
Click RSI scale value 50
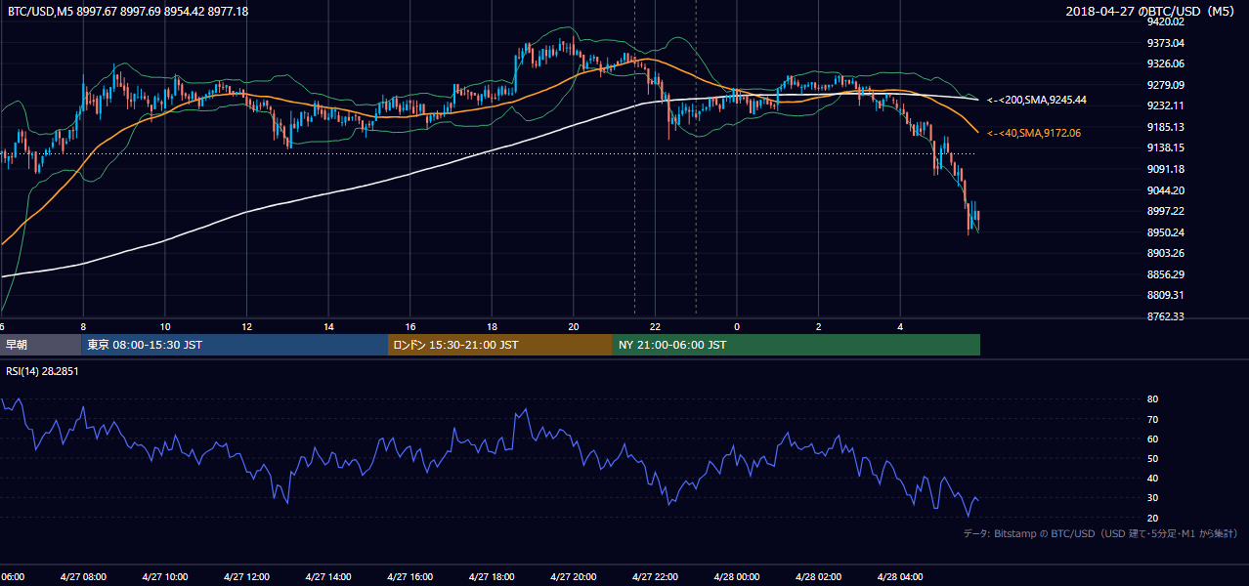pyautogui.click(x=1152, y=458)
